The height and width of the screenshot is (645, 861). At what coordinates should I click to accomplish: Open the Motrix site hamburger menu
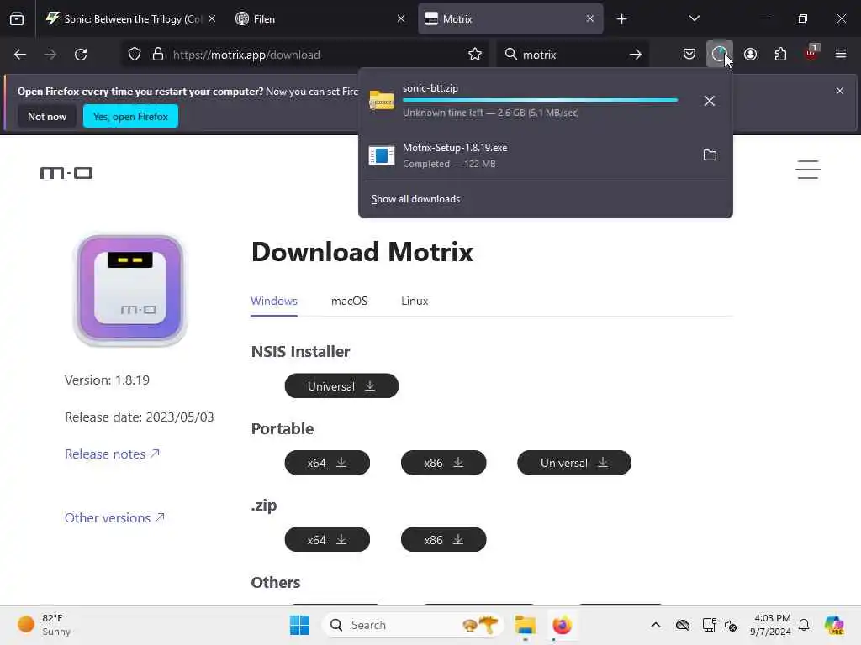click(808, 170)
